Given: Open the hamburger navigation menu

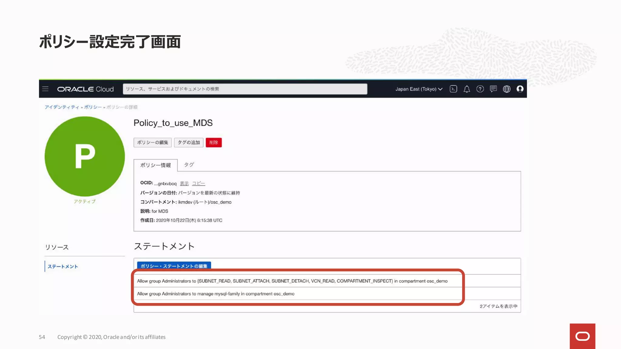Looking at the screenshot, I should click(45, 89).
